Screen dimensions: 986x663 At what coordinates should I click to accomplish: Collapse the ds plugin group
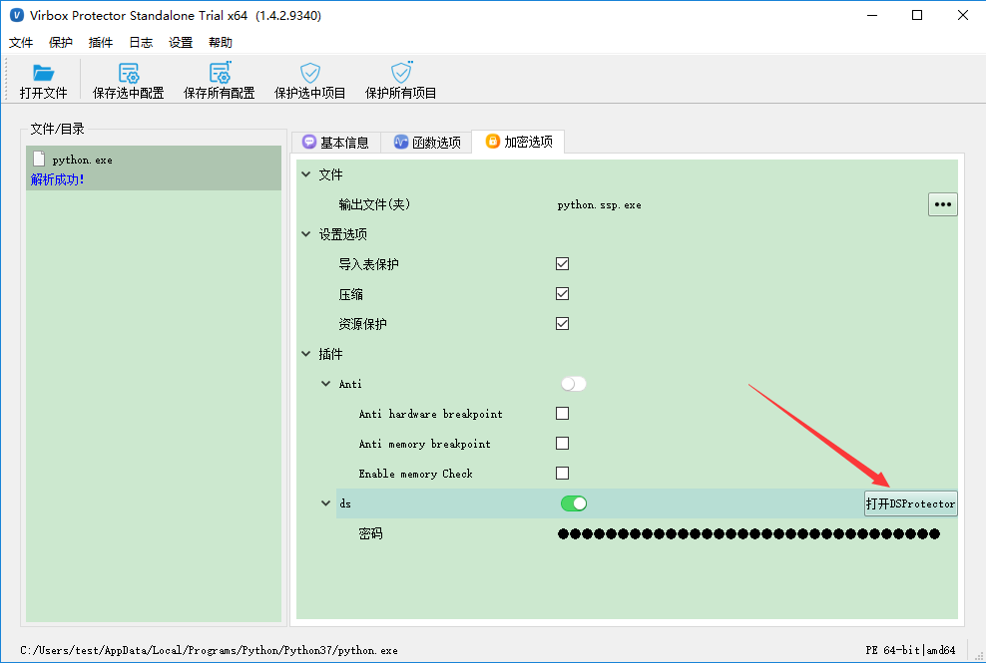[x=325, y=503]
